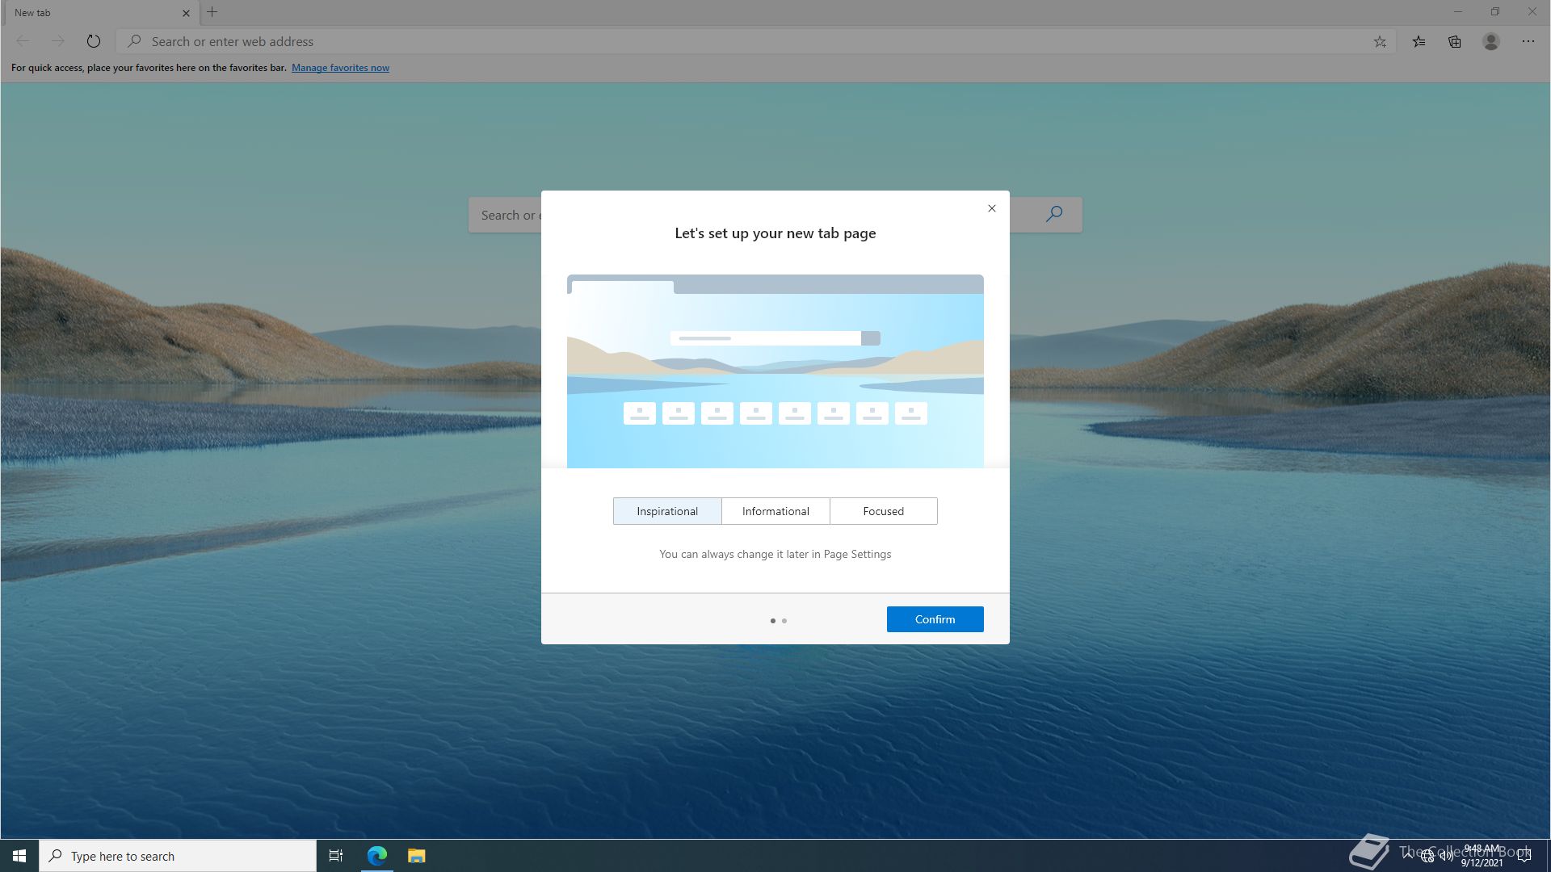Viewport: 1551px width, 872px height.
Task: Open the user profile avatar
Action: (1491, 41)
